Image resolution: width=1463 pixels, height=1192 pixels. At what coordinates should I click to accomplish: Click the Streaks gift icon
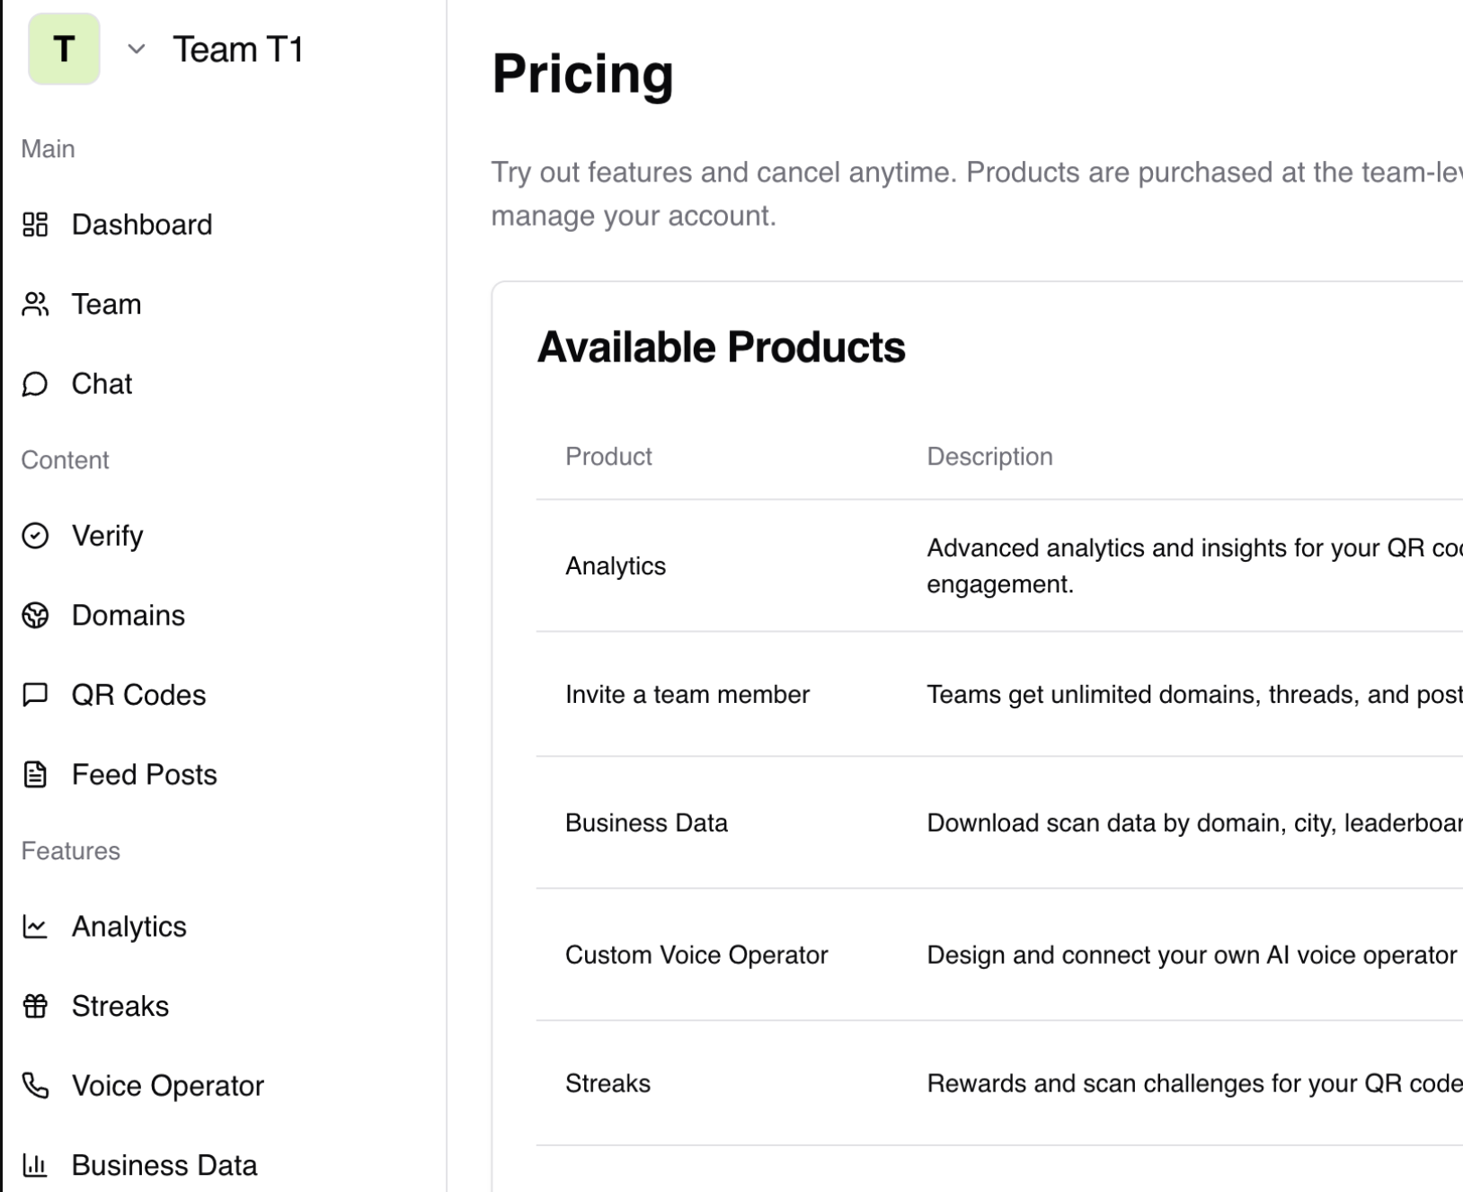(35, 1006)
